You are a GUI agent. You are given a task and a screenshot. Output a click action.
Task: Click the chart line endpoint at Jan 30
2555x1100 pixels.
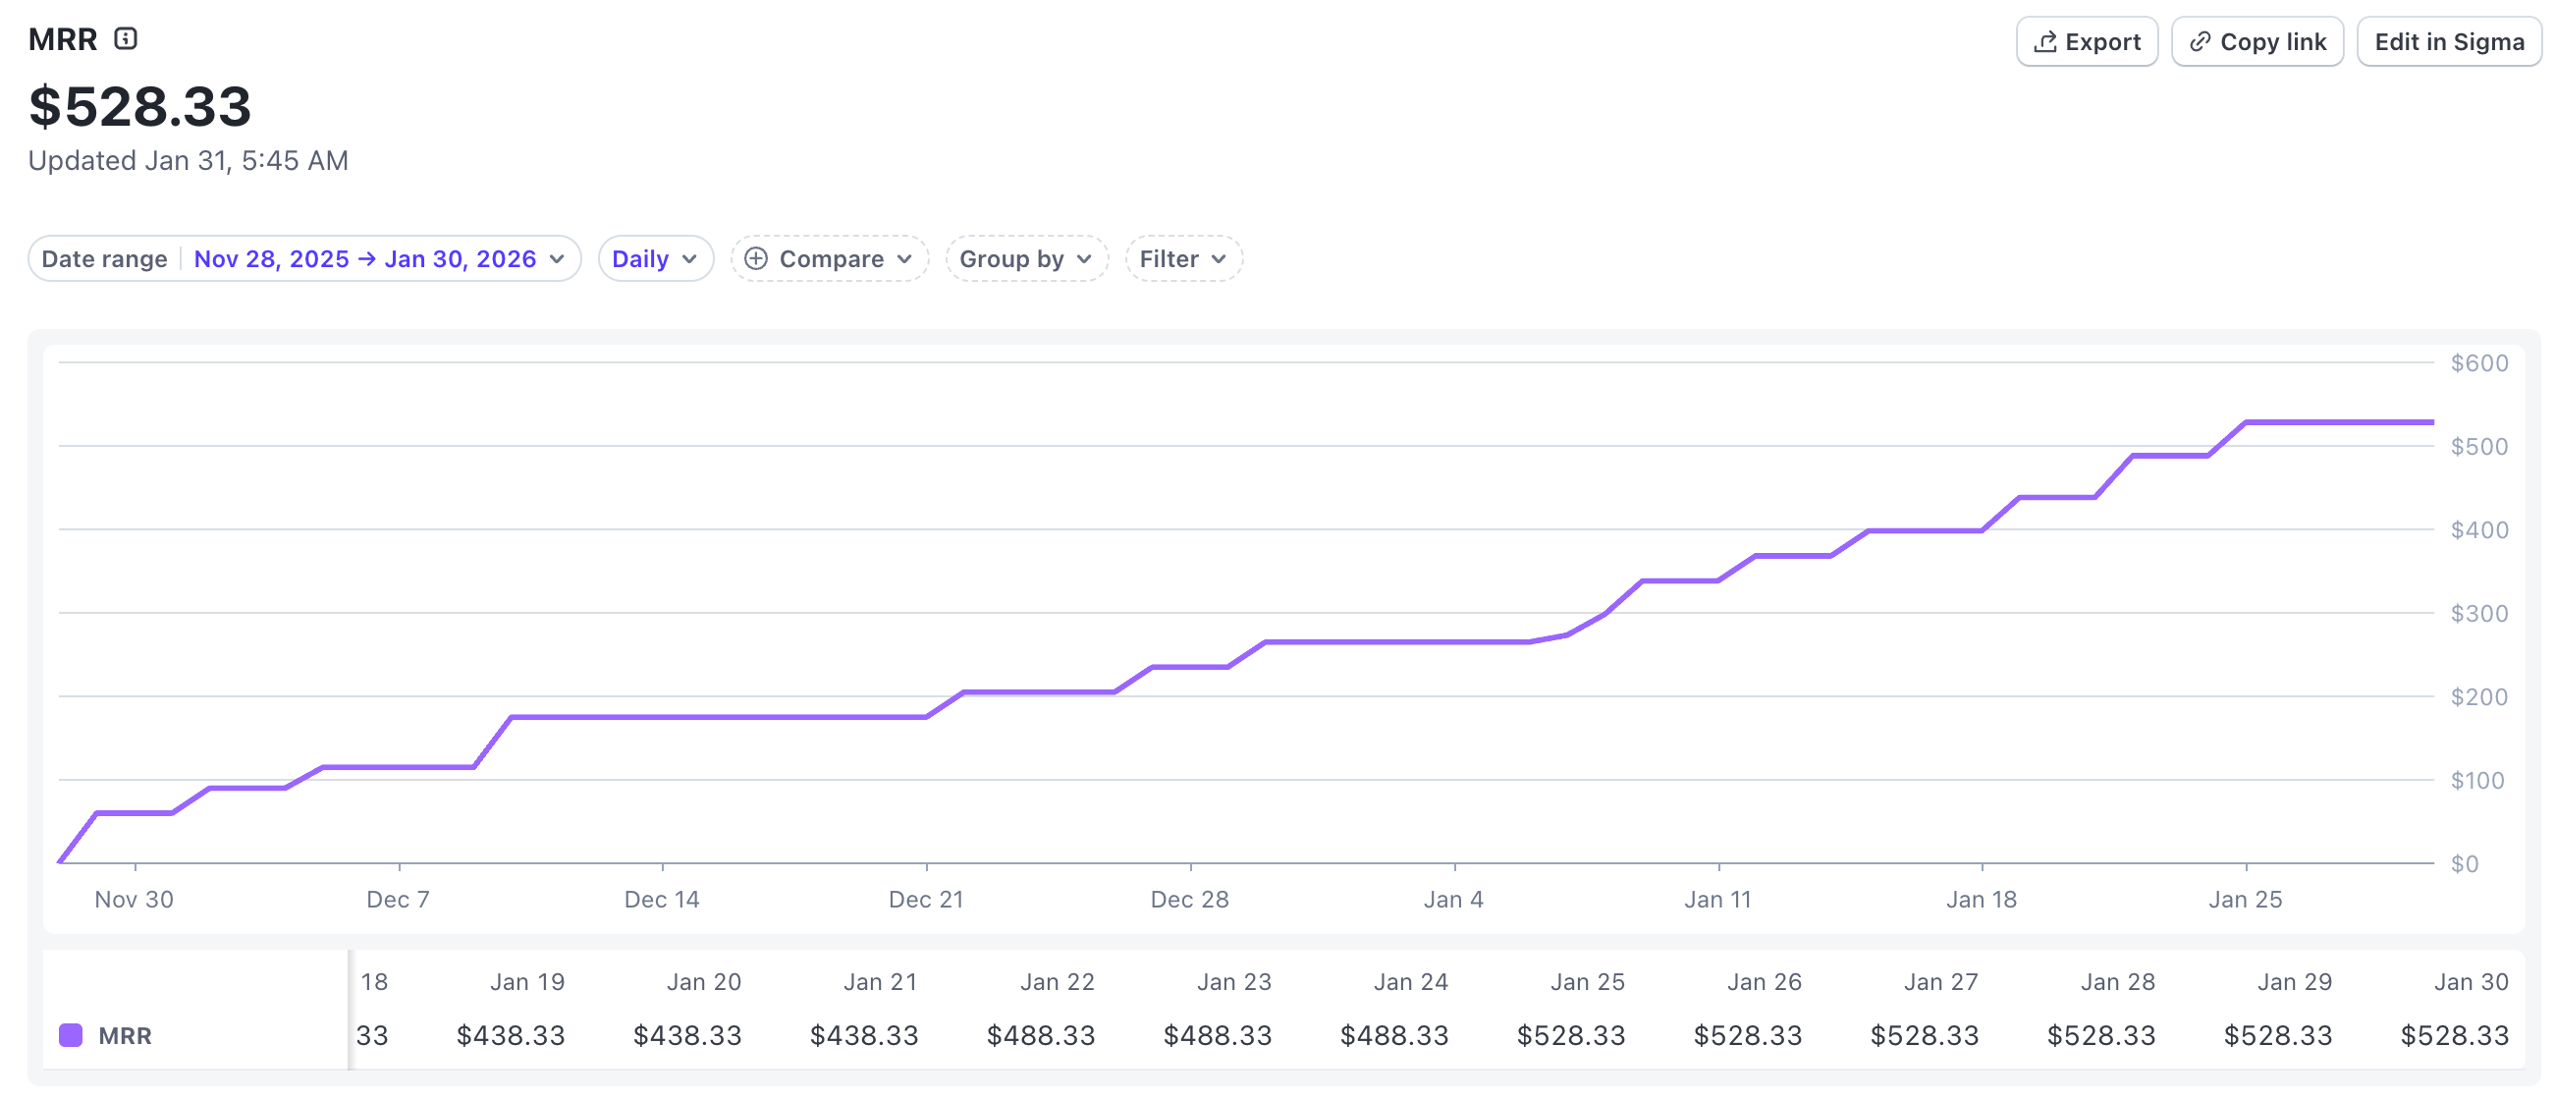tap(2432, 422)
